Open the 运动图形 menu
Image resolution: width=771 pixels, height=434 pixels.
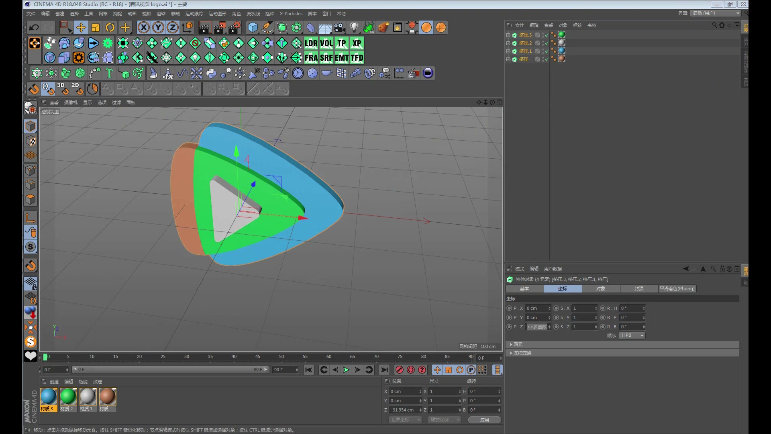tap(218, 14)
